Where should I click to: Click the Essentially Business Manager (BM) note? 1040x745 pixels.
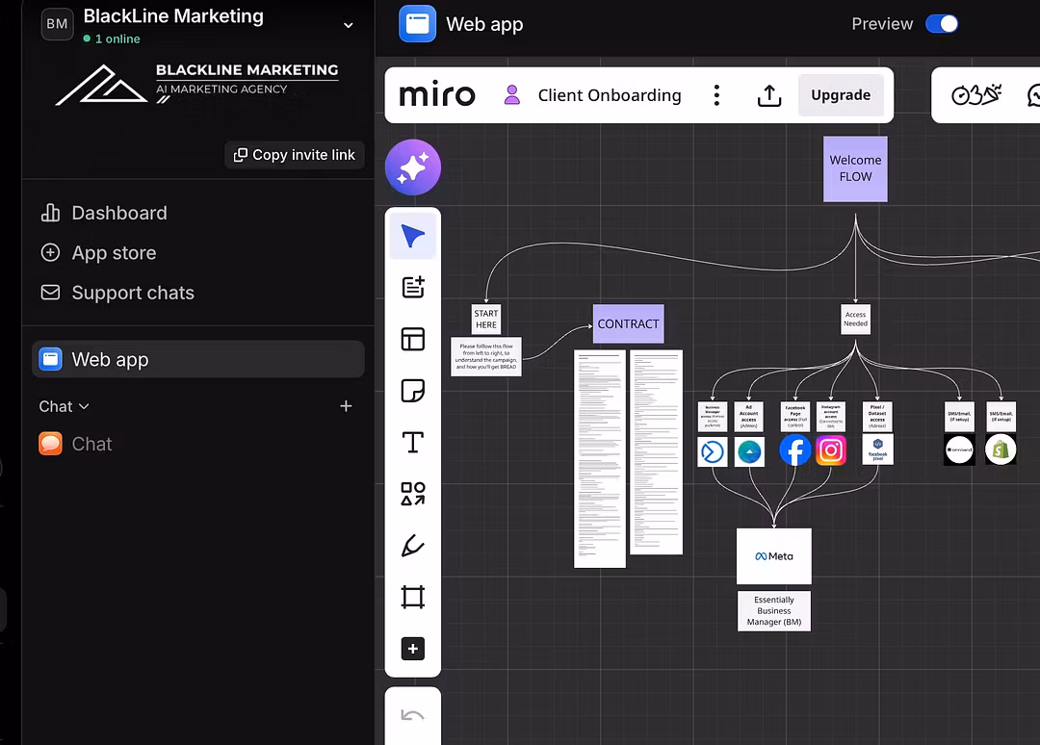[774, 610]
